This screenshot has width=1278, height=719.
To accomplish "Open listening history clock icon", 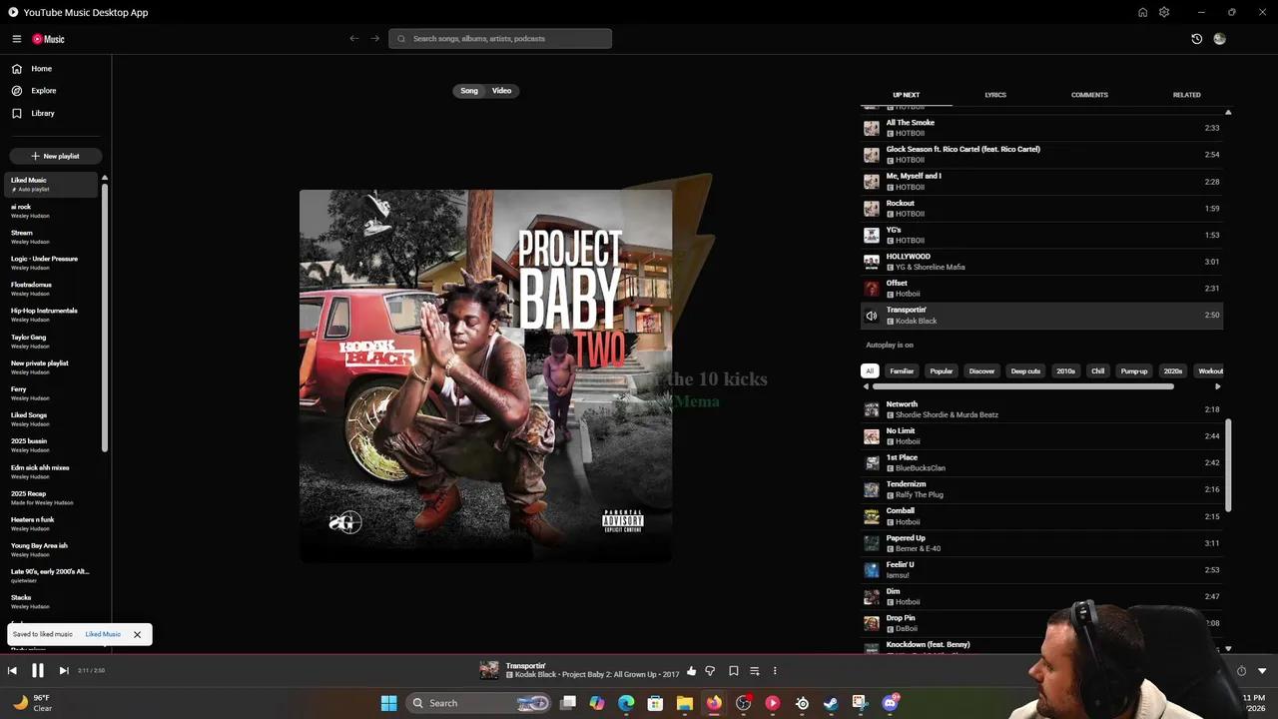I will (1196, 39).
